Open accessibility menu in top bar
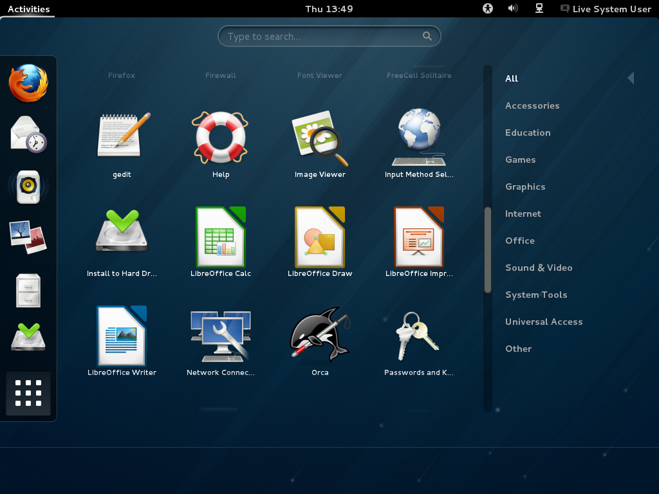This screenshot has height=494, width=659. (x=488, y=8)
